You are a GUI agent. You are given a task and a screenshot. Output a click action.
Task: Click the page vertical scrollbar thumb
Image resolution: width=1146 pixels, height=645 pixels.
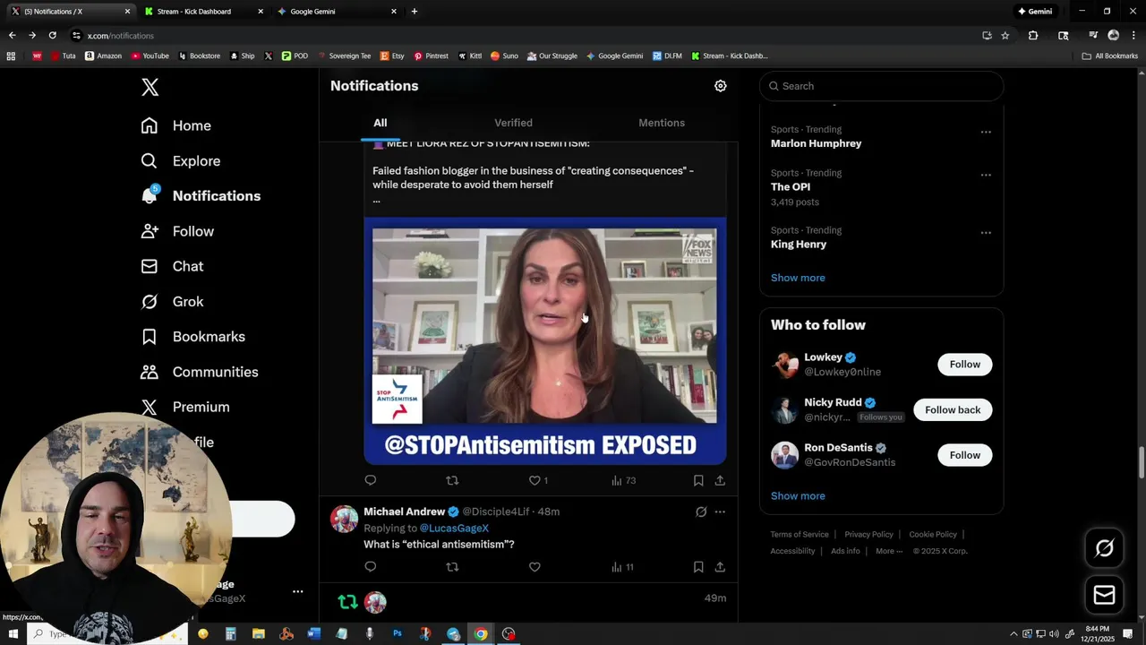1142,463
